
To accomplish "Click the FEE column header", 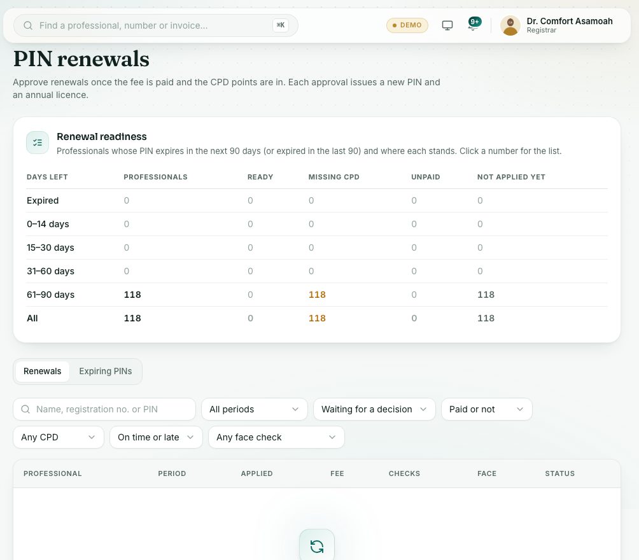I will coord(337,473).
